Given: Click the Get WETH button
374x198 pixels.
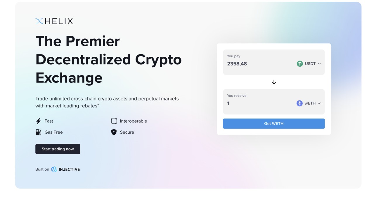Looking at the screenshot, I should pos(274,123).
